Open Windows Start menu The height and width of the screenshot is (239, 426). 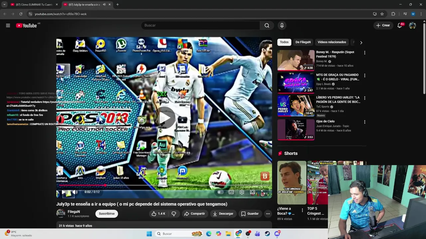coord(149,234)
